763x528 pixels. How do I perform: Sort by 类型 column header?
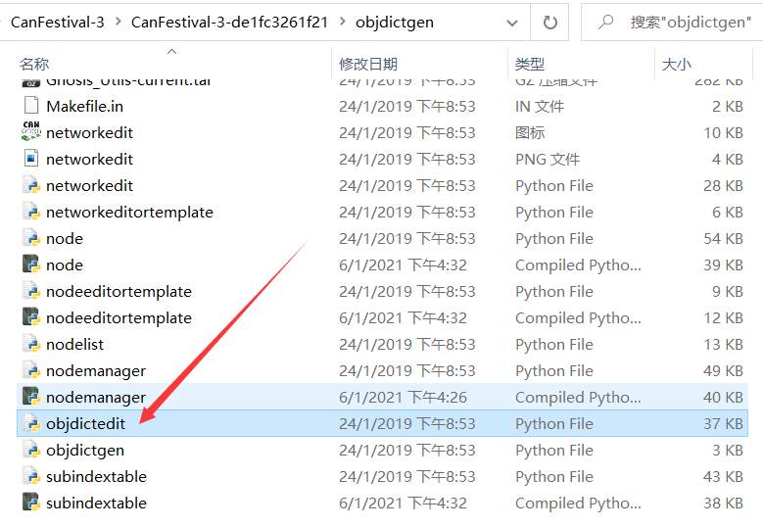pos(530,64)
